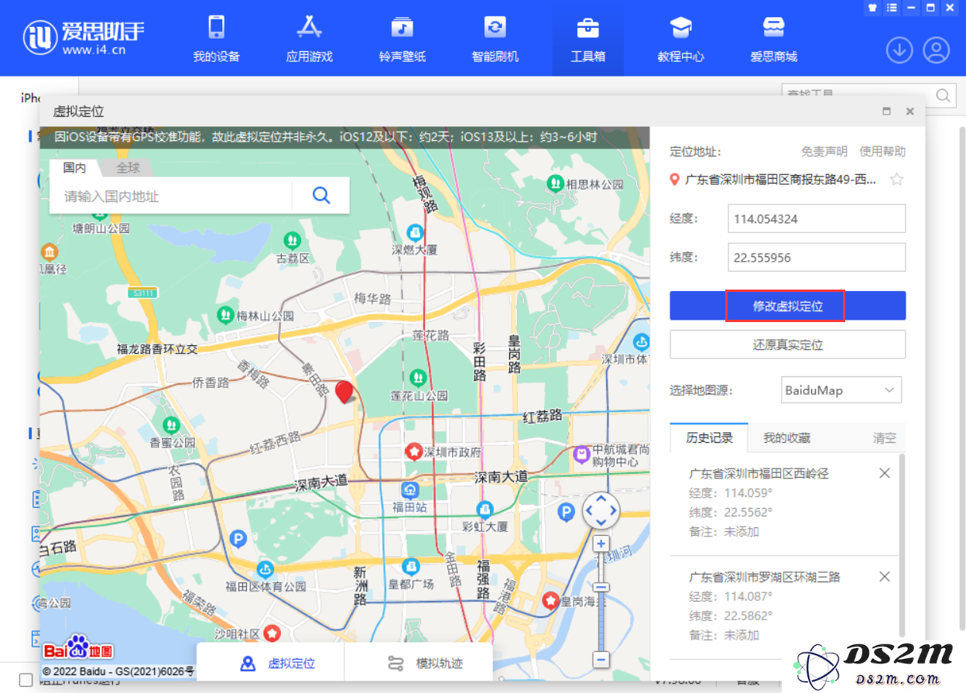Maximize the 虚拟定位 dialog
This screenshot has width=966, height=693.
point(887,111)
